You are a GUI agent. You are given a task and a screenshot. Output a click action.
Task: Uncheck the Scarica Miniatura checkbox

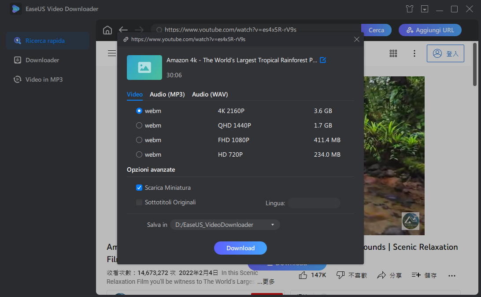(x=139, y=188)
